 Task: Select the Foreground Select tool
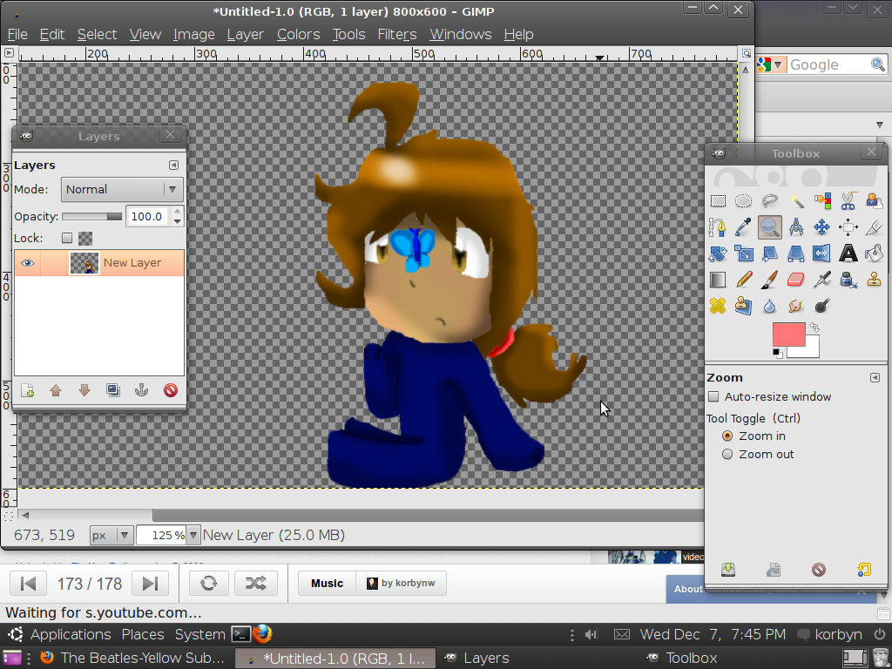(875, 201)
